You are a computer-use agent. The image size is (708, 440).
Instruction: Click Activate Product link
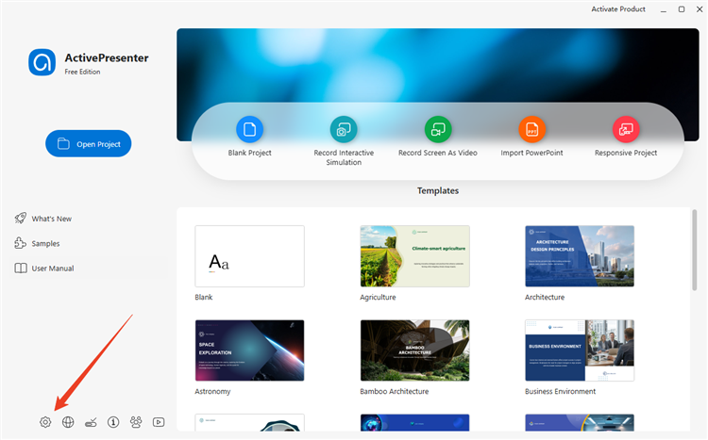[618, 9]
